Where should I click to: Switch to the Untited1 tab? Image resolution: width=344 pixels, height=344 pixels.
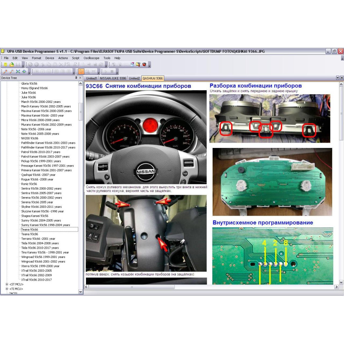[x=92, y=78]
